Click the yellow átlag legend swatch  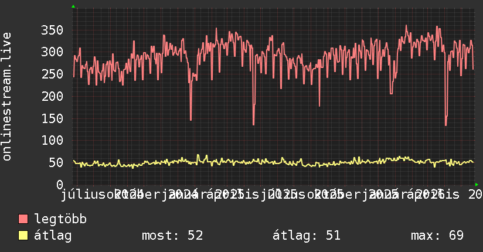coord(23,236)
